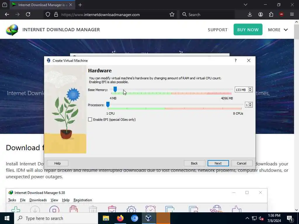Viewport: 299px width, 224px height.
Task: Enable the EFI special OSes checkbox
Action: pos(90,120)
